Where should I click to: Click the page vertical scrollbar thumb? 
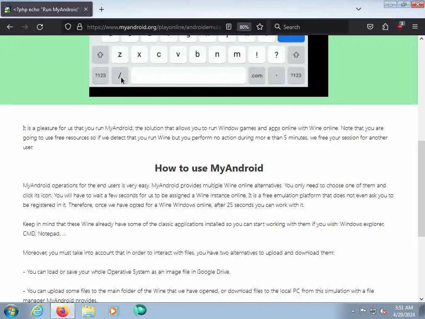[421, 189]
